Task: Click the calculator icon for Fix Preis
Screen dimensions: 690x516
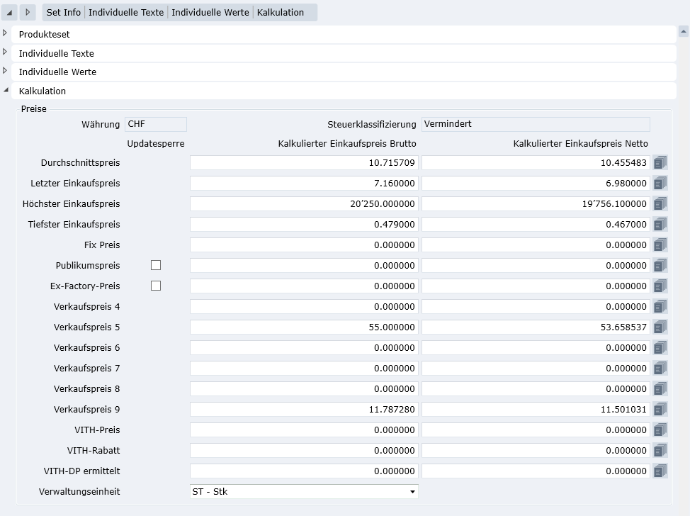Action: (660, 245)
